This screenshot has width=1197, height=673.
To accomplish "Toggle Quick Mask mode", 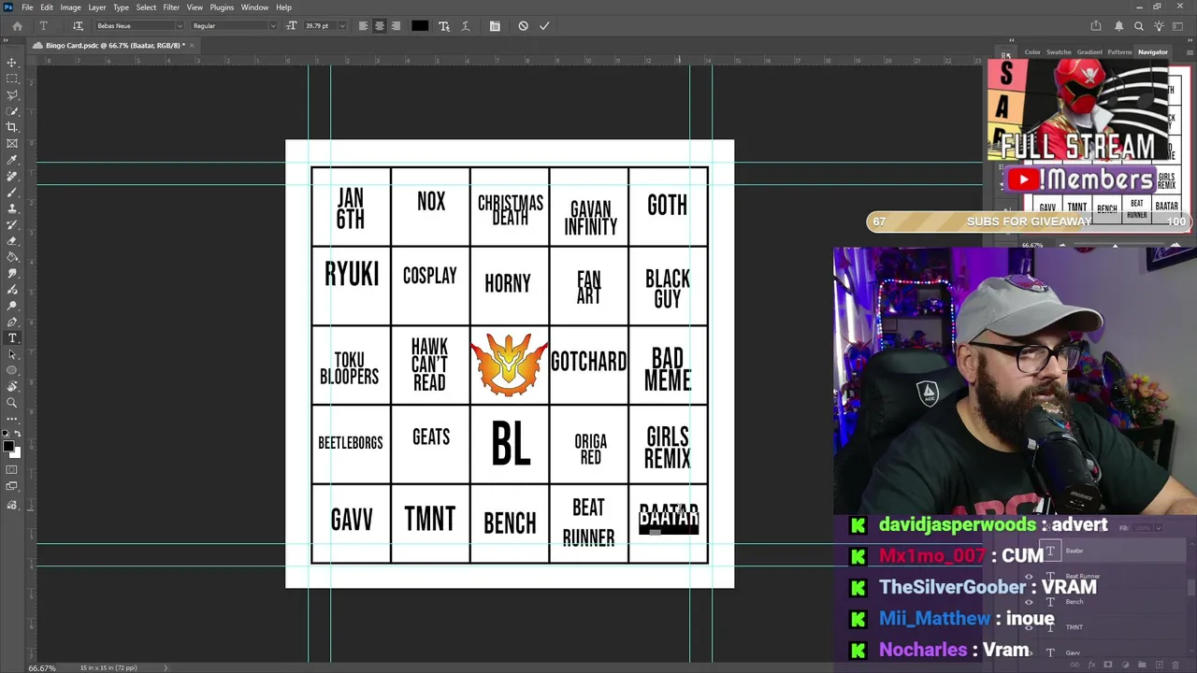I will tap(12, 470).
